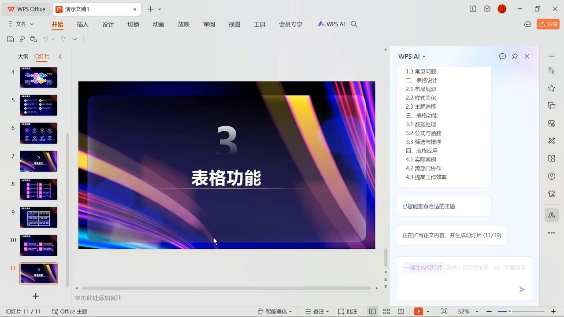Select the WPS AI icon in right sidebar
This screenshot has height=317, width=564.
click(551, 215)
